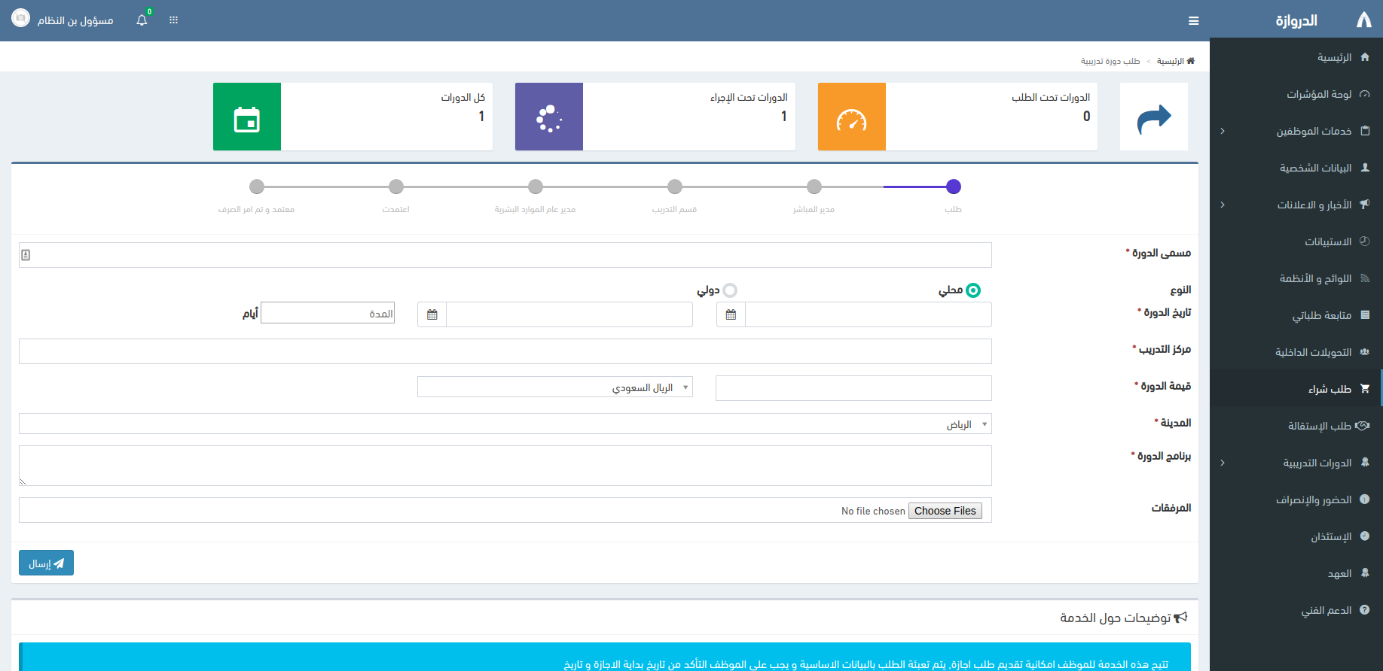Click the Choose Files button
The image size is (1383, 671).
click(x=945, y=511)
